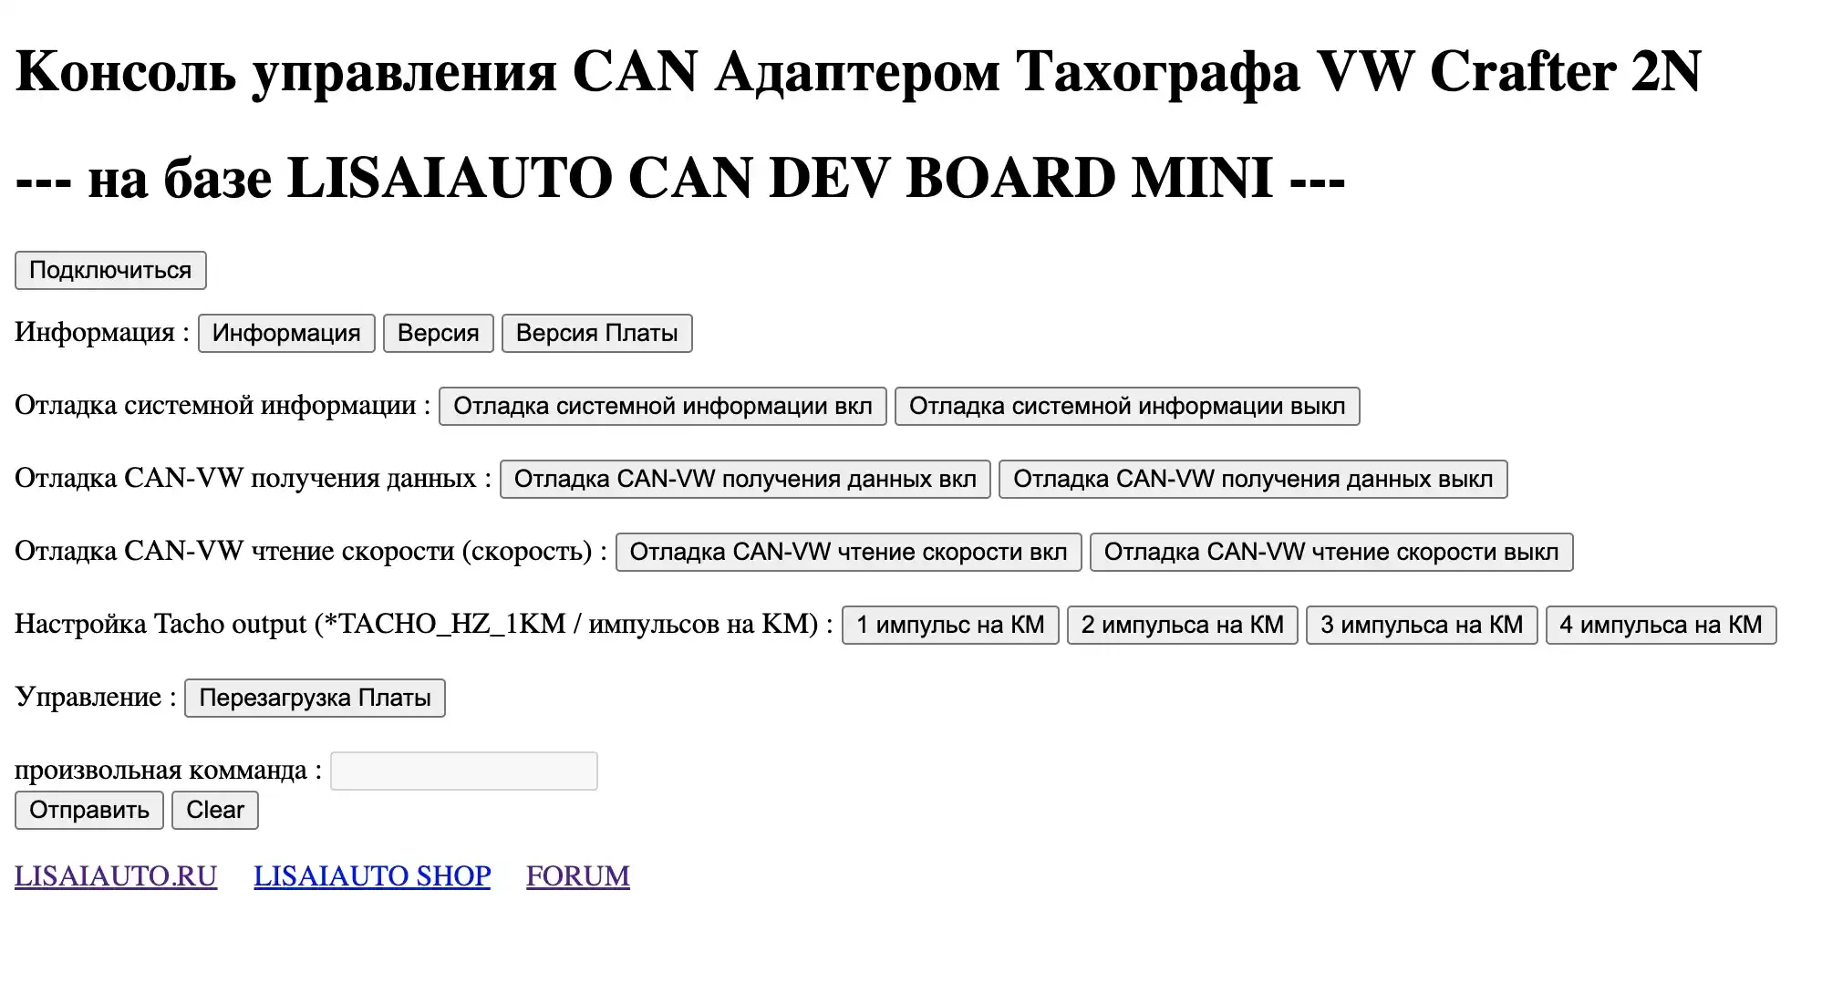
Task: Enable Отладка CAN-VW чтение скорости вкл
Action: [x=847, y=553]
